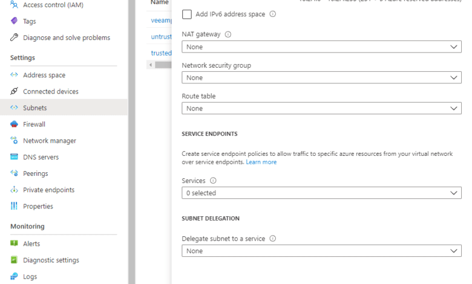
Task: Click the Access control (IAM) icon
Action: pos(14,4)
